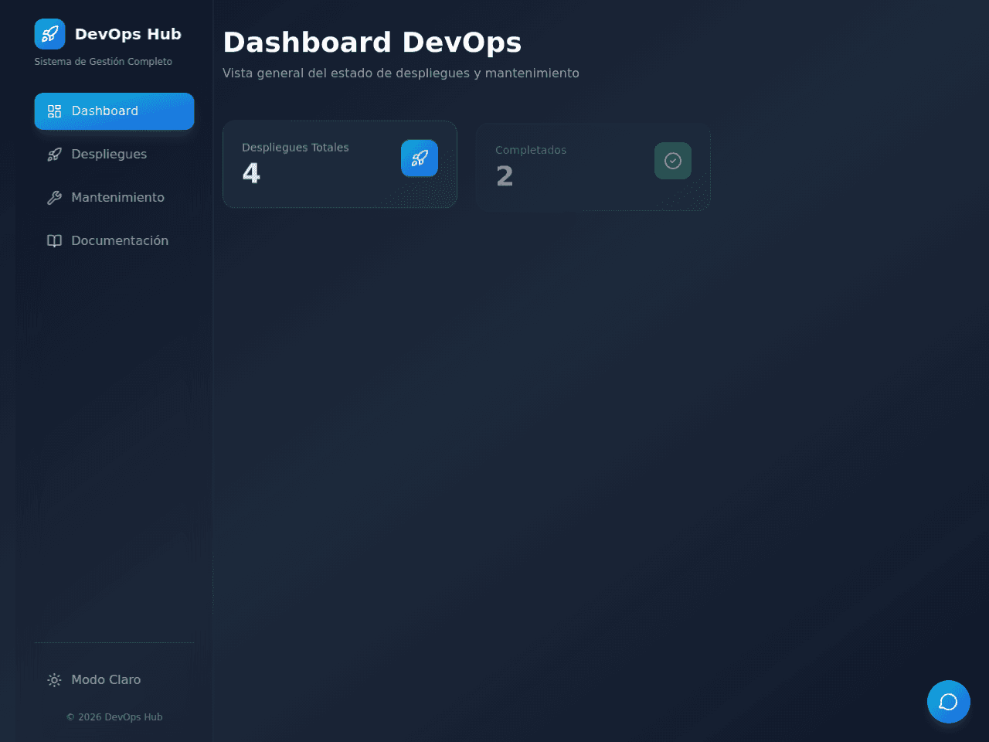Open the Mantenimiento page
The image size is (989, 742).
(114, 198)
